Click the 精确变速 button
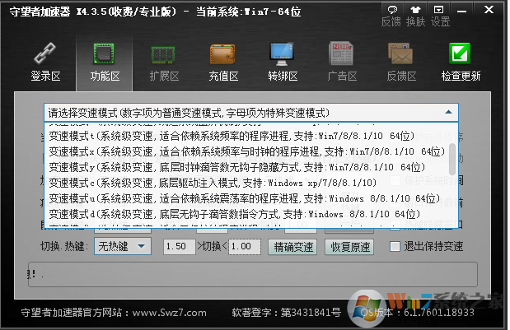510x330 pixels. [x=292, y=247]
